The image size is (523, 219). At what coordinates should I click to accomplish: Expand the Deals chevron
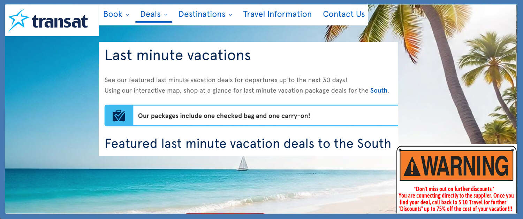click(166, 15)
